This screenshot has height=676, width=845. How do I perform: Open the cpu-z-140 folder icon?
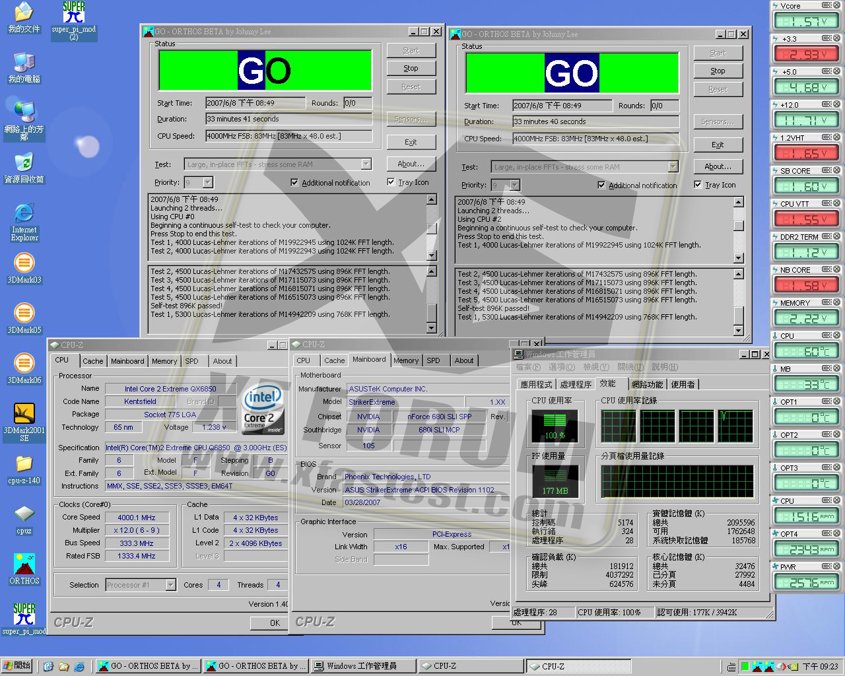(24, 469)
